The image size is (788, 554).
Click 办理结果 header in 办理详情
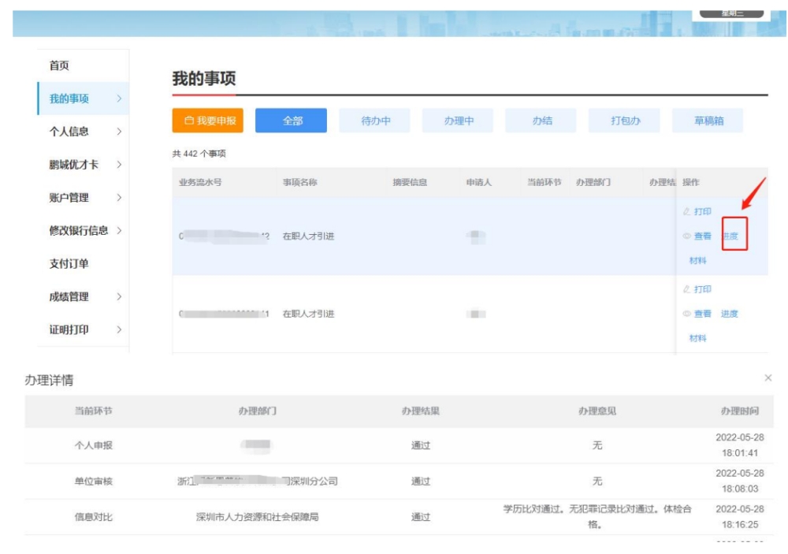coord(421,411)
